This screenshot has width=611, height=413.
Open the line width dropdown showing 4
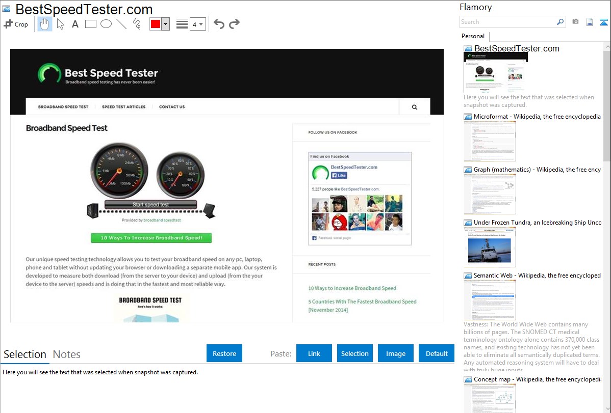click(x=198, y=24)
